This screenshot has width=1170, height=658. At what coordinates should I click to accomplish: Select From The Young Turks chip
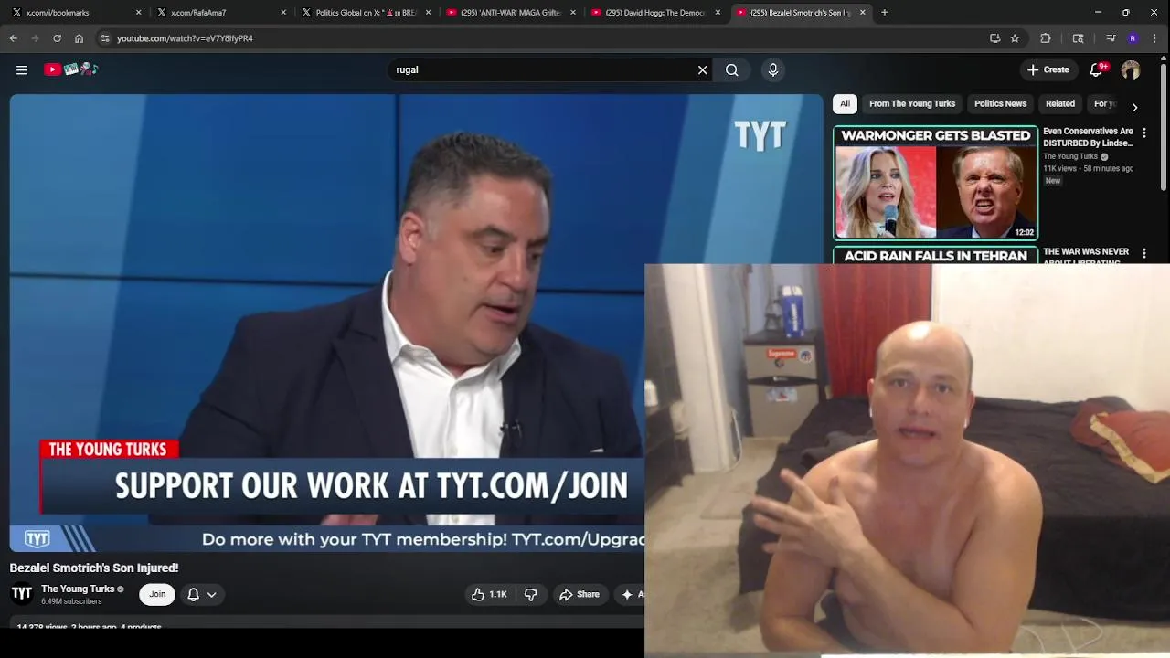[912, 103]
